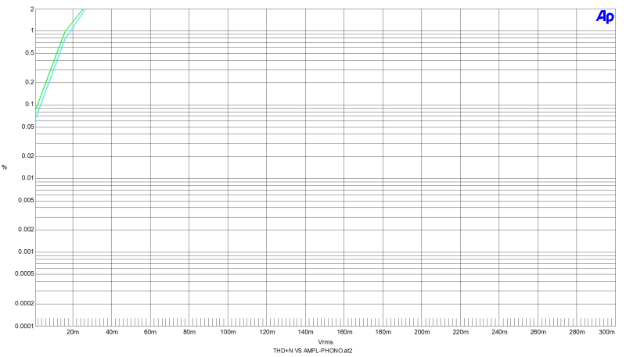The width and height of the screenshot is (626, 357).
Task: Click the Ap logo in the corner
Action: pyautogui.click(x=605, y=16)
